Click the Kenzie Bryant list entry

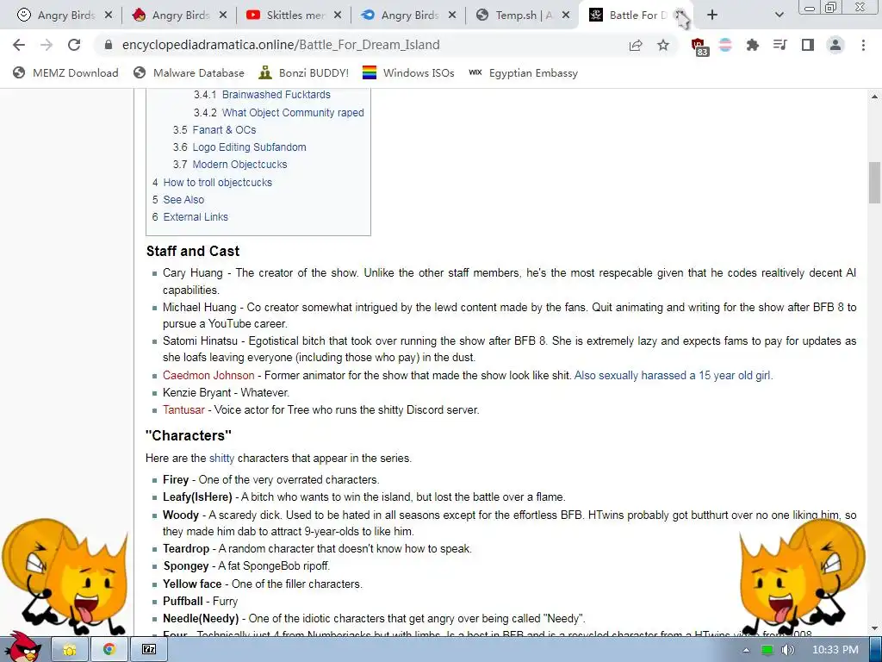click(227, 393)
